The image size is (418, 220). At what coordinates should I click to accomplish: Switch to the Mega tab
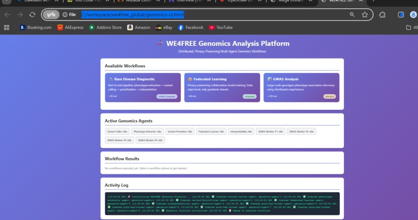pyautogui.click(x=291, y=2)
